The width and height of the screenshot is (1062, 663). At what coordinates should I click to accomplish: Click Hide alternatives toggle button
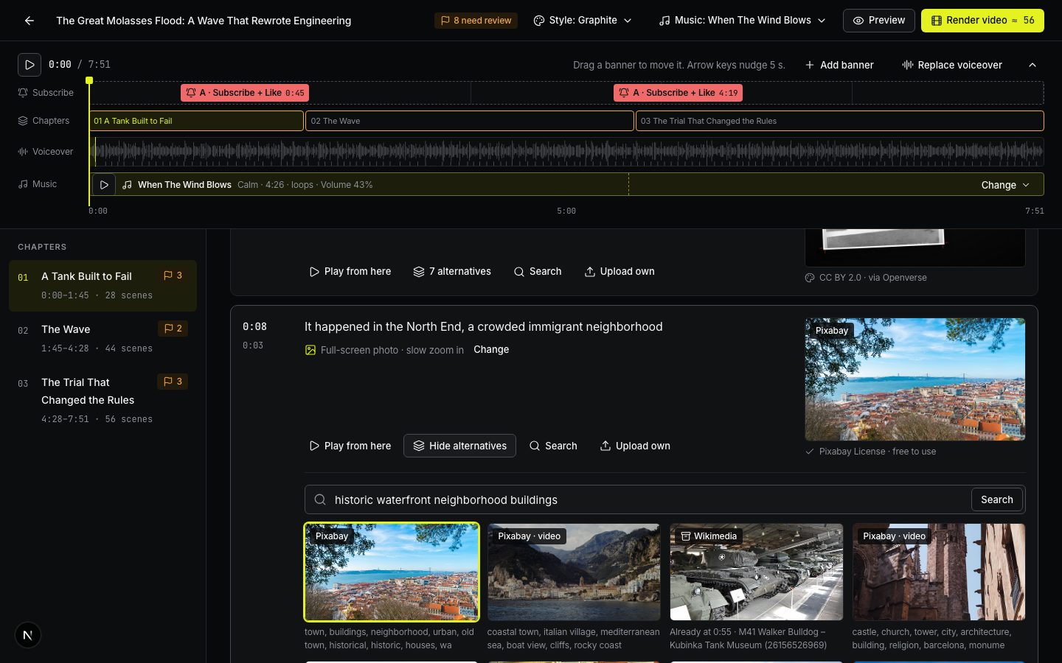pyautogui.click(x=459, y=446)
